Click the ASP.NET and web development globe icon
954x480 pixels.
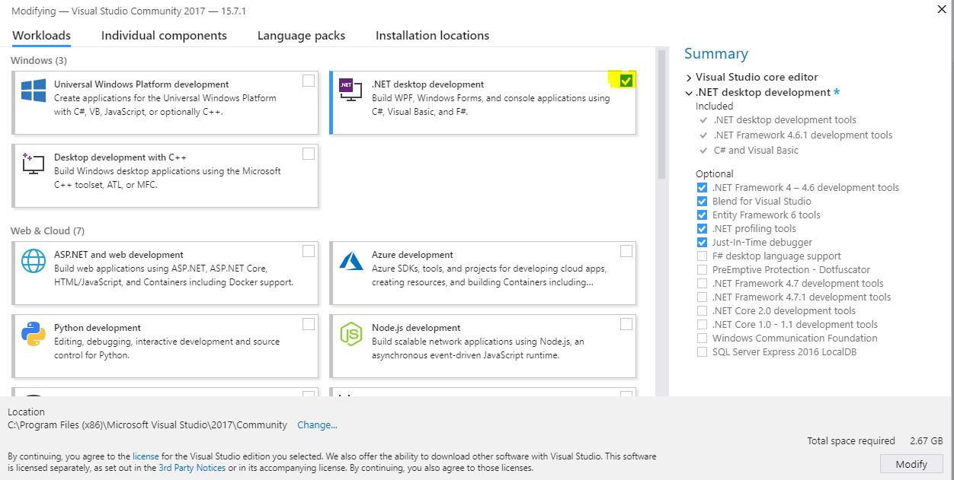(34, 262)
